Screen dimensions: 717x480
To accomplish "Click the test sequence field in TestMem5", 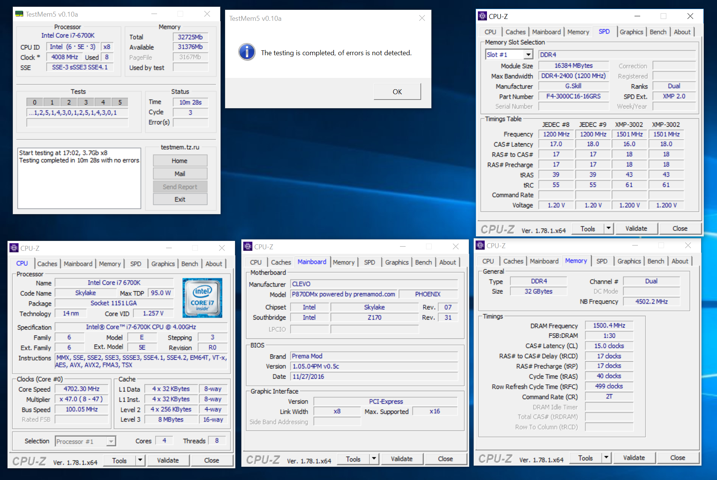I will (x=78, y=113).
